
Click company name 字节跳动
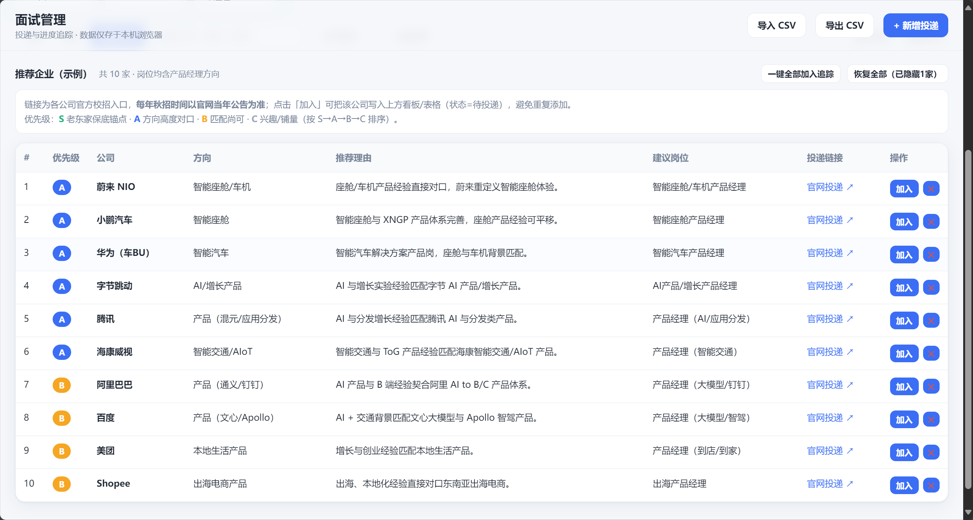point(114,286)
